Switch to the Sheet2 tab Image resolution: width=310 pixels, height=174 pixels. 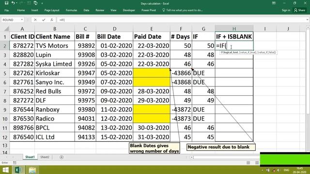(x=45, y=157)
